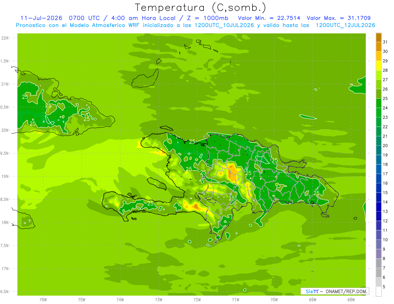Select the yellow swatch between 28 and 29
The image size is (394, 304).
coord(379,65)
